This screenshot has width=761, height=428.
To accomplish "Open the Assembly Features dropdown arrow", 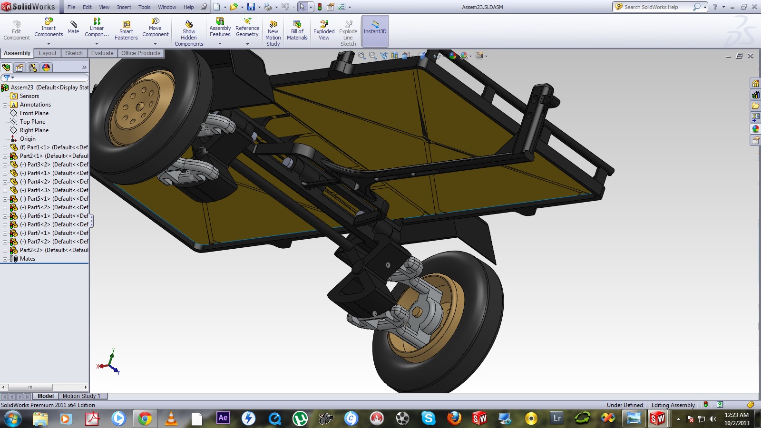I will [x=220, y=44].
